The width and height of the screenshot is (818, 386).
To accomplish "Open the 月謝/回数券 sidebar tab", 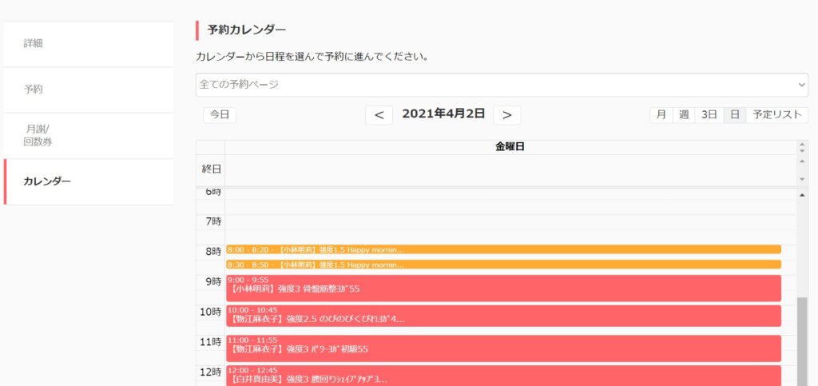I will click(88, 135).
